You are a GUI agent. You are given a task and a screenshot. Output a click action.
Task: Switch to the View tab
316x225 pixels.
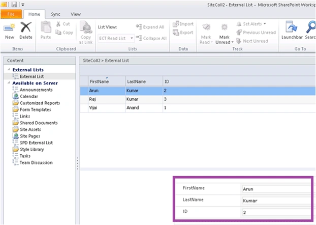coord(76,14)
